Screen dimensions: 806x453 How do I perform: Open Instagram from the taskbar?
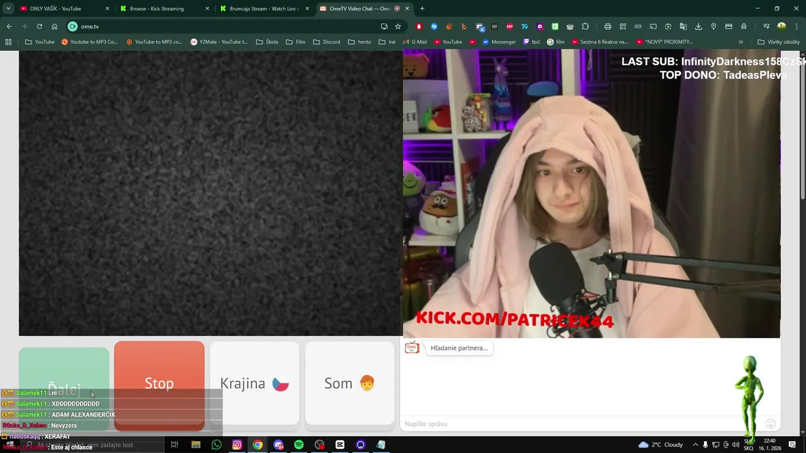point(237,445)
